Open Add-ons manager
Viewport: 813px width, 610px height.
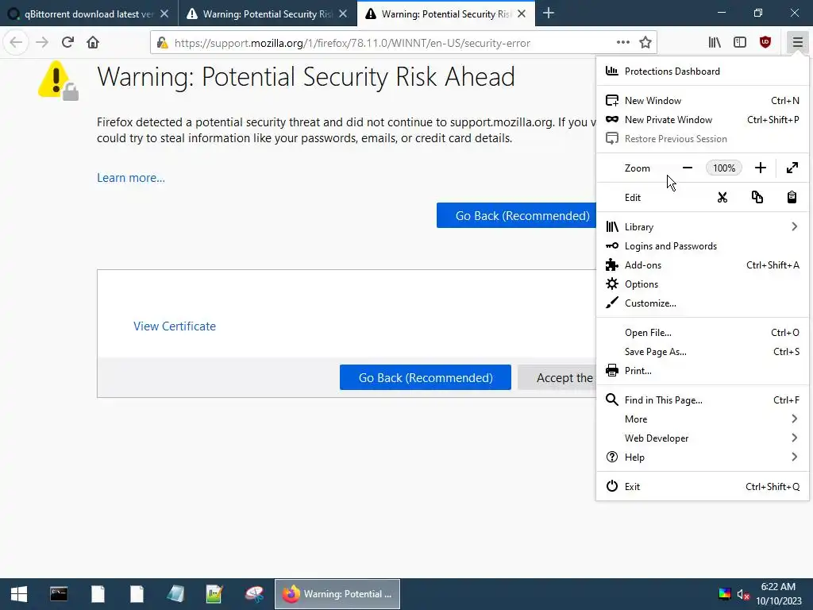point(703,265)
